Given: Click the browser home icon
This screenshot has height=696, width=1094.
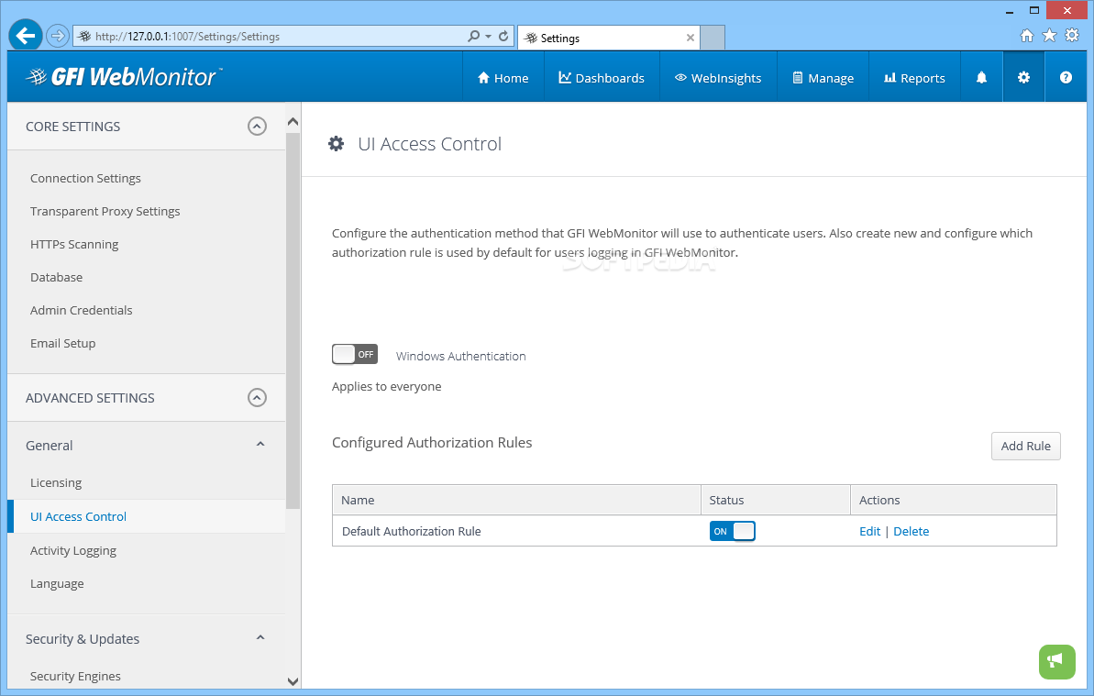Looking at the screenshot, I should [x=1026, y=36].
